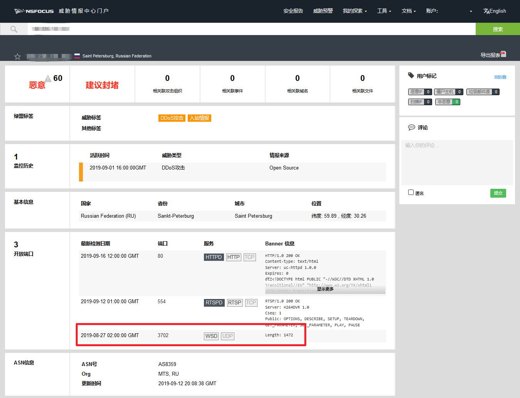Screen dimensions: 520x398
Task: Click the user tag icon beside 用户标记
Action: point(411,76)
